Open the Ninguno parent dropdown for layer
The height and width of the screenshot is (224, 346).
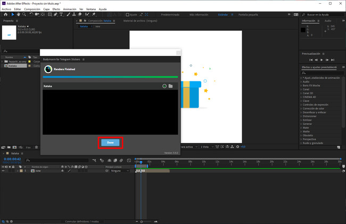pos(116,171)
